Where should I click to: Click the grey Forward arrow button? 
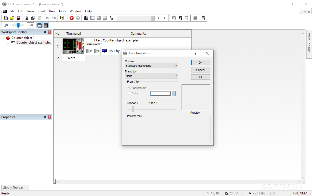(x=78, y=18)
